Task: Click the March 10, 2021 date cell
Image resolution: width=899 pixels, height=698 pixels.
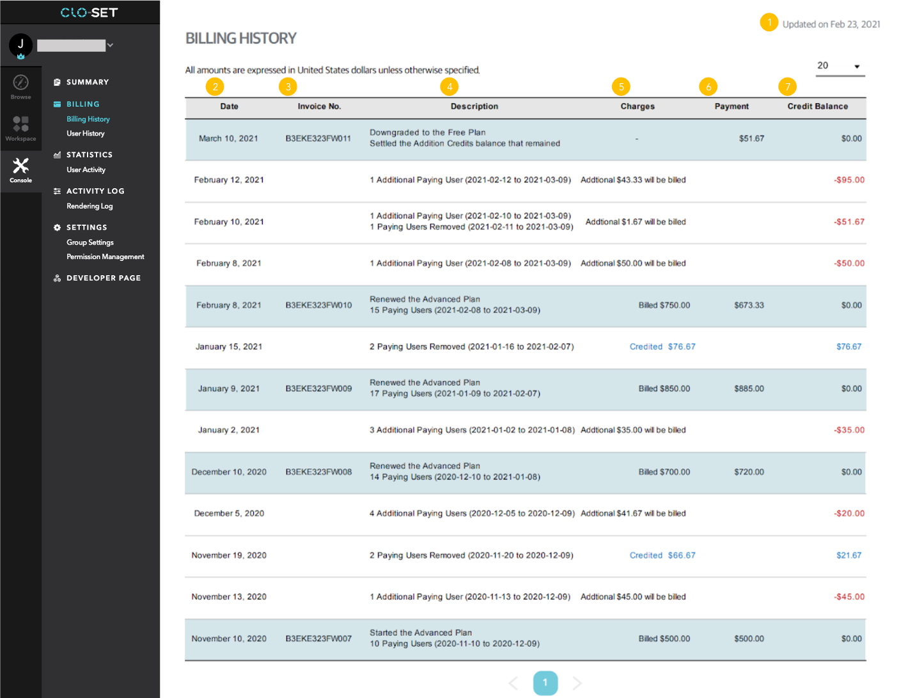Action: tap(228, 139)
